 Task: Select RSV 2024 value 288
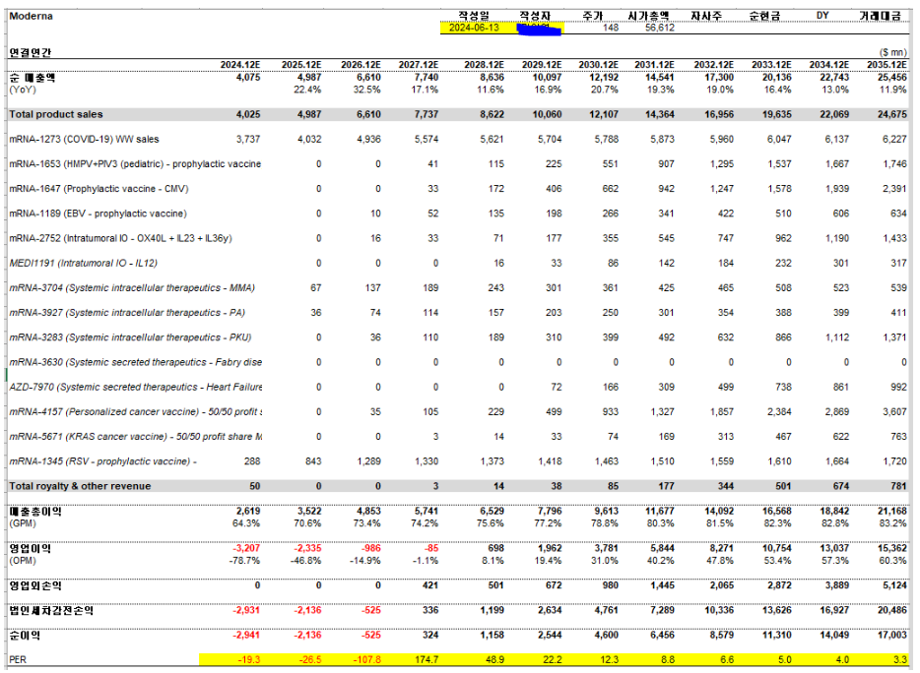pos(252,461)
